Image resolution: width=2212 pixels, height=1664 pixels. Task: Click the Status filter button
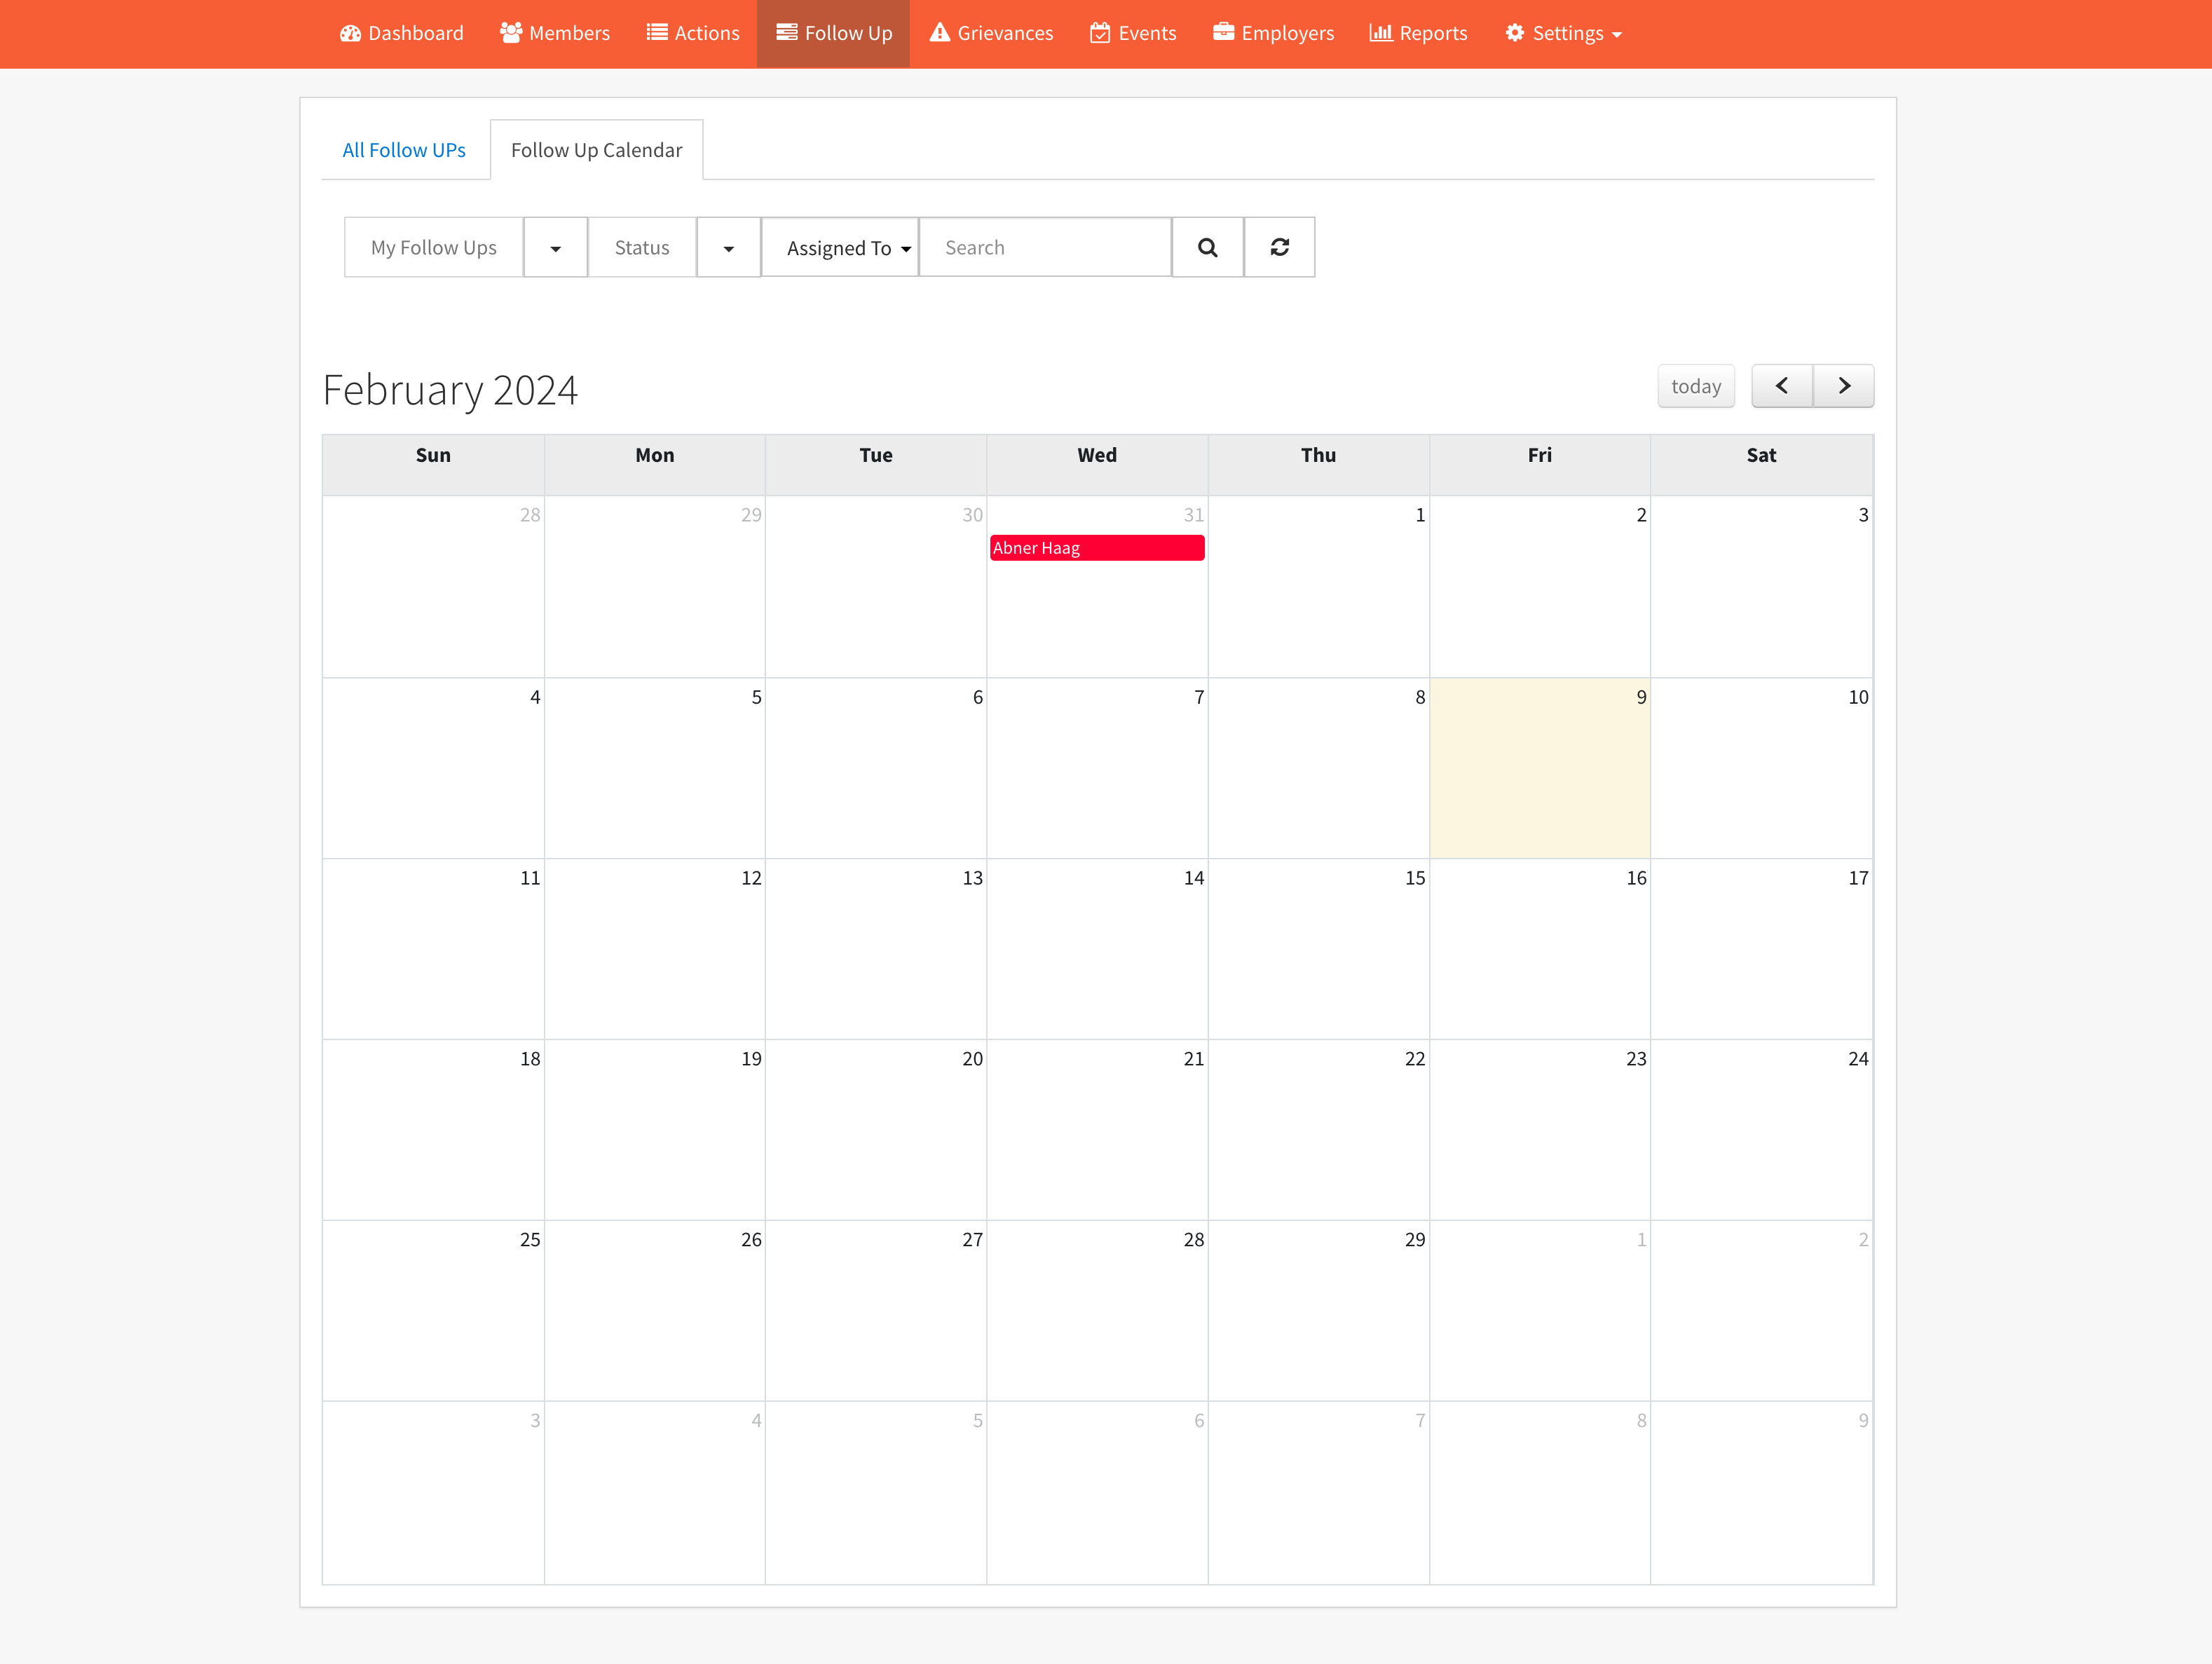(x=642, y=247)
